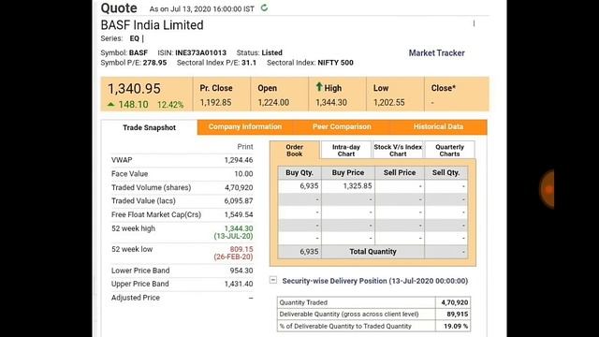Click the Open price 1,224.00
The height and width of the screenshot is (337, 599).
pyautogui.click(x=273, y=102)
